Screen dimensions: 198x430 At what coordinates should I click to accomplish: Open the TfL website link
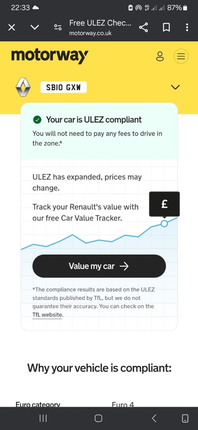(47, 315)
